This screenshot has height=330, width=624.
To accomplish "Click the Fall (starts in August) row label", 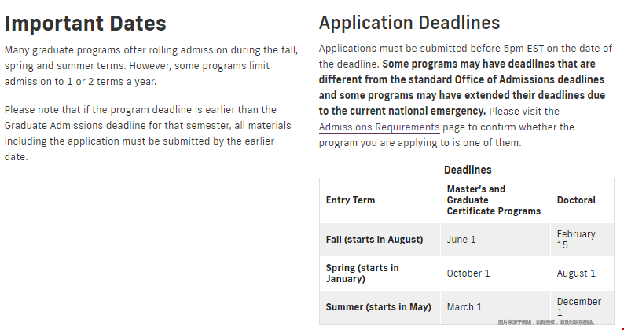I will pyautogui.click(x=374, y=240).
